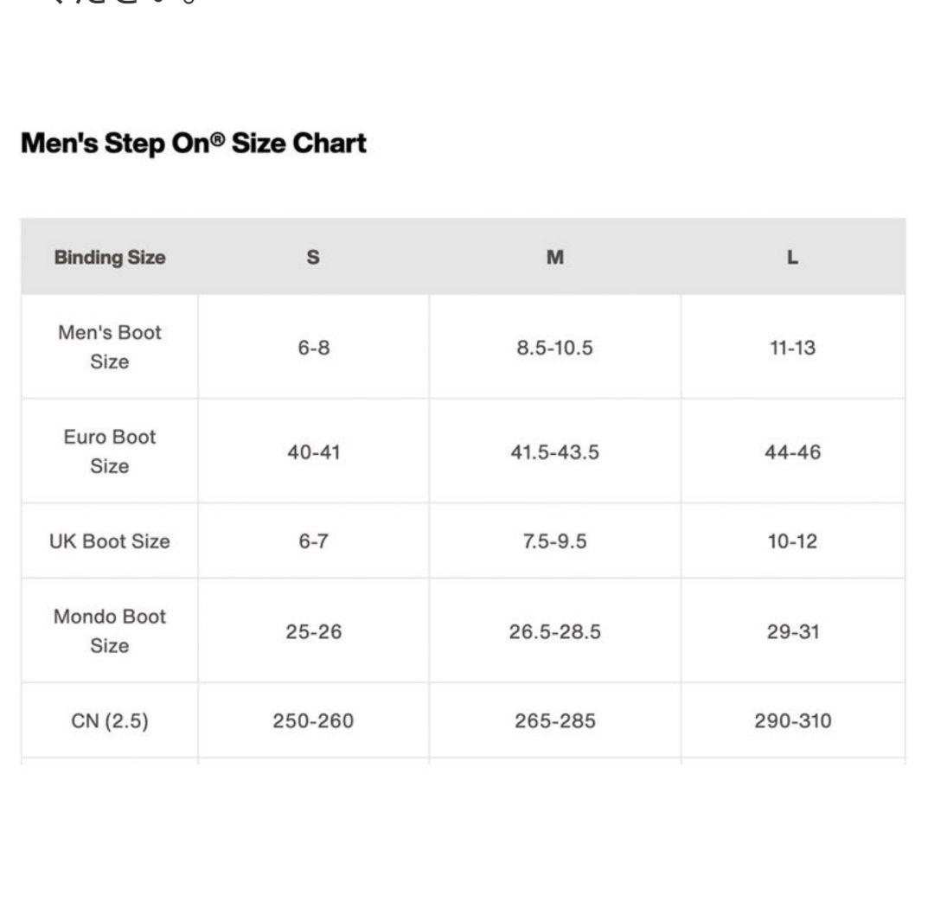This screenshot has height=902, width=934.
Task: Select the 7.5-9.5 UK size cell
Action: point(555,541)
